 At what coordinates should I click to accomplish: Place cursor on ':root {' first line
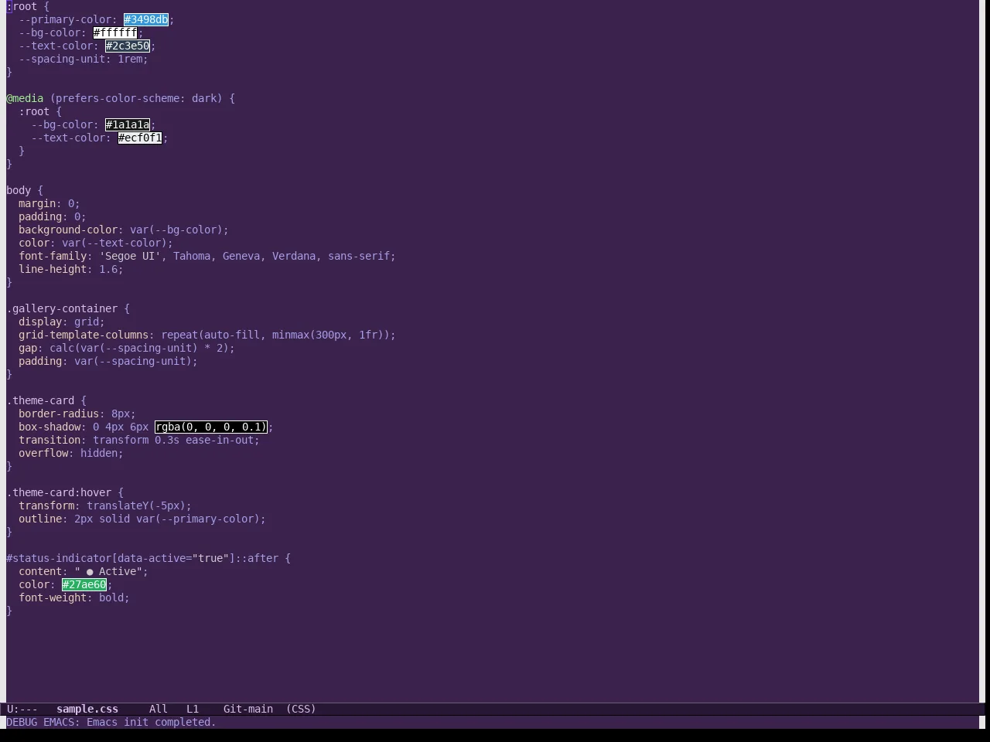28,6
